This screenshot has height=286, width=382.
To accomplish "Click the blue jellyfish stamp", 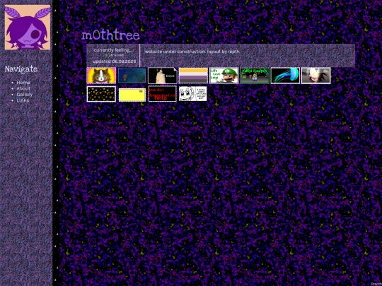I will [285, 76].
